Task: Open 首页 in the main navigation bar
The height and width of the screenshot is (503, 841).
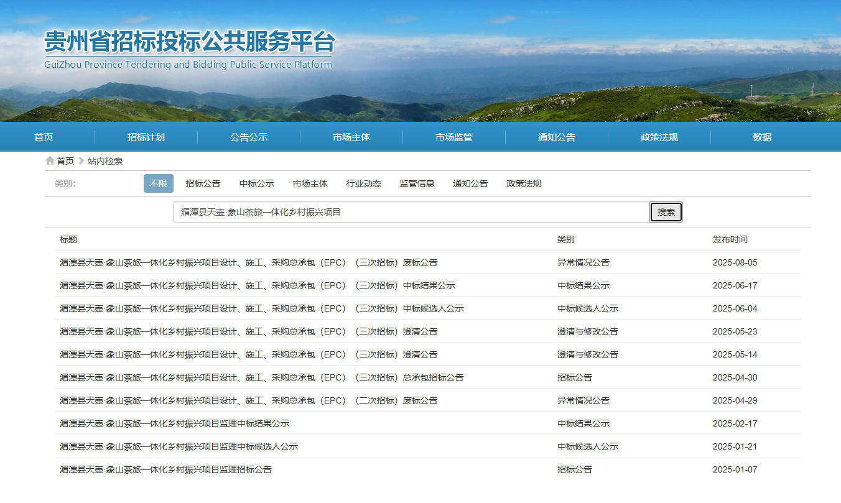Action: (44, 137)
